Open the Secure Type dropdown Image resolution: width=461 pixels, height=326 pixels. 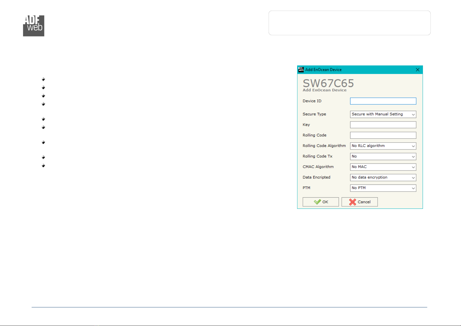[383, 114]
